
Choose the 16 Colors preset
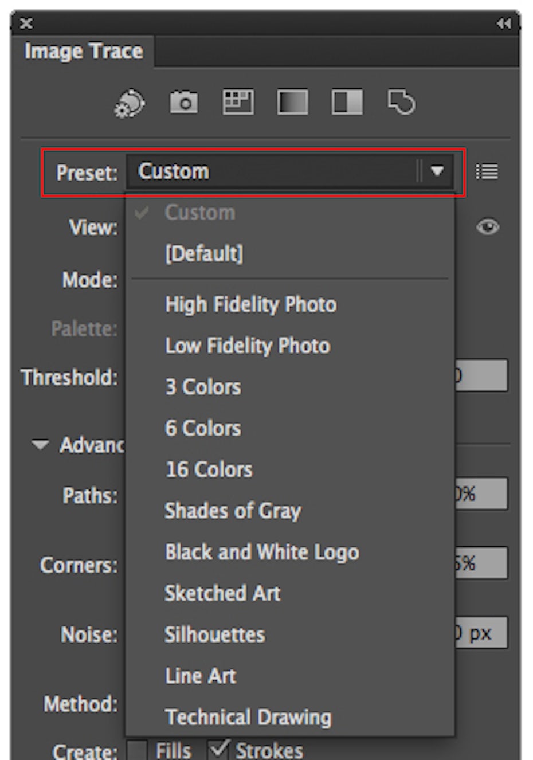point(209,469)
